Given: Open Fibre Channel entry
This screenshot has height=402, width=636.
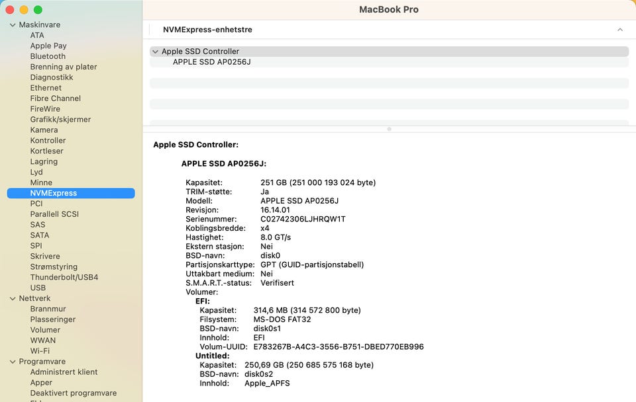Looking at the screenshot, I should (x=56, y=99).
